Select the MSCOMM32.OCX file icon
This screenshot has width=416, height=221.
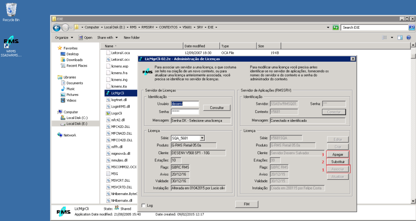pyautogui.click(x=108, y=167)
